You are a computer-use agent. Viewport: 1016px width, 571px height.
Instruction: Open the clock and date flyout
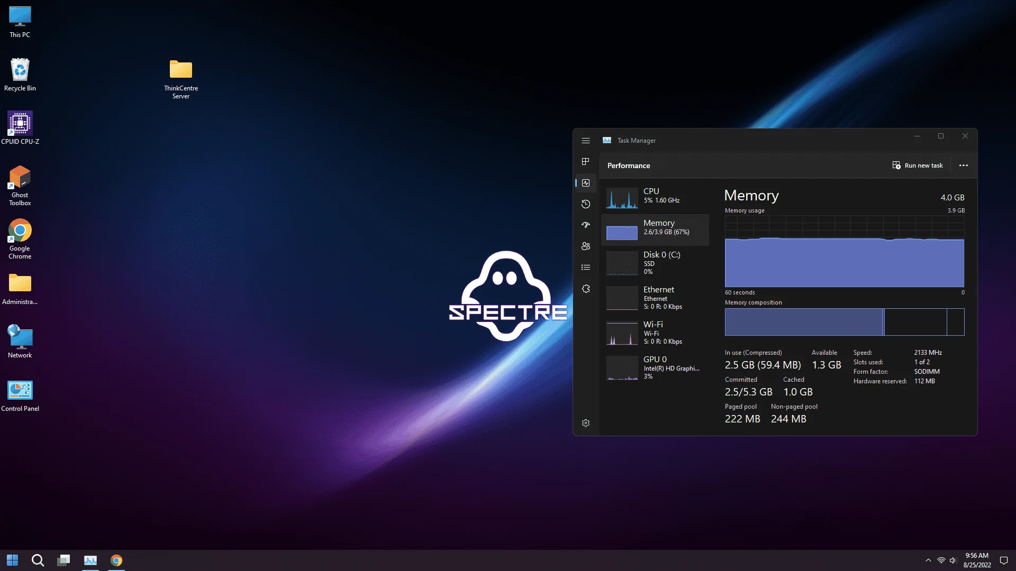(977, 560)
